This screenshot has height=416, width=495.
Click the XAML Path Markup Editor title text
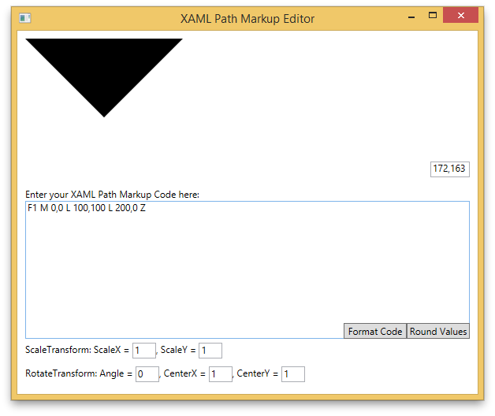coord(247,19)
